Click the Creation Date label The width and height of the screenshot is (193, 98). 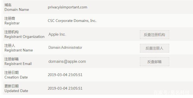click(16, 77)
